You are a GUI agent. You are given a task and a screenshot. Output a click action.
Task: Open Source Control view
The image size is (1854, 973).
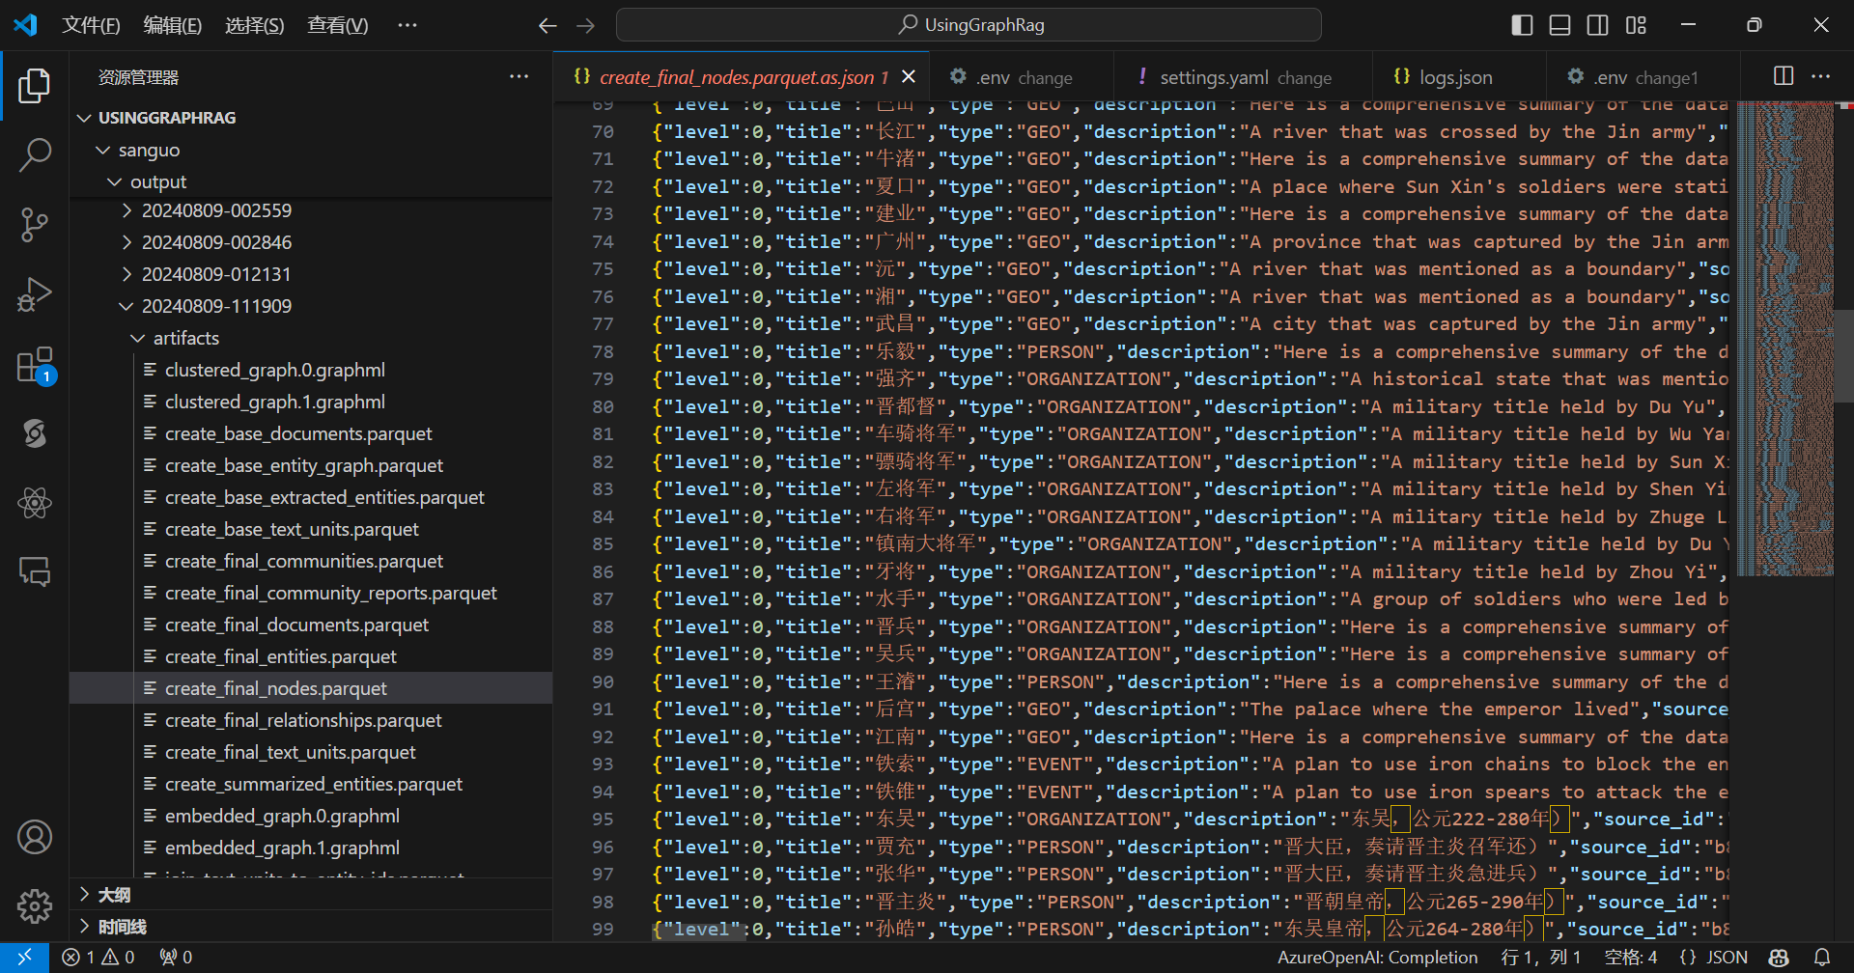pos(35,224)
